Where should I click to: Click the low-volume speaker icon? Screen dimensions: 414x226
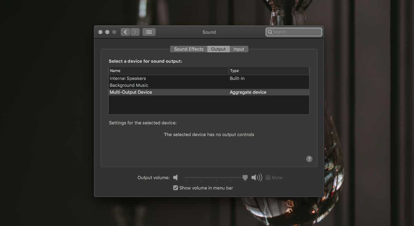point(175,177)
